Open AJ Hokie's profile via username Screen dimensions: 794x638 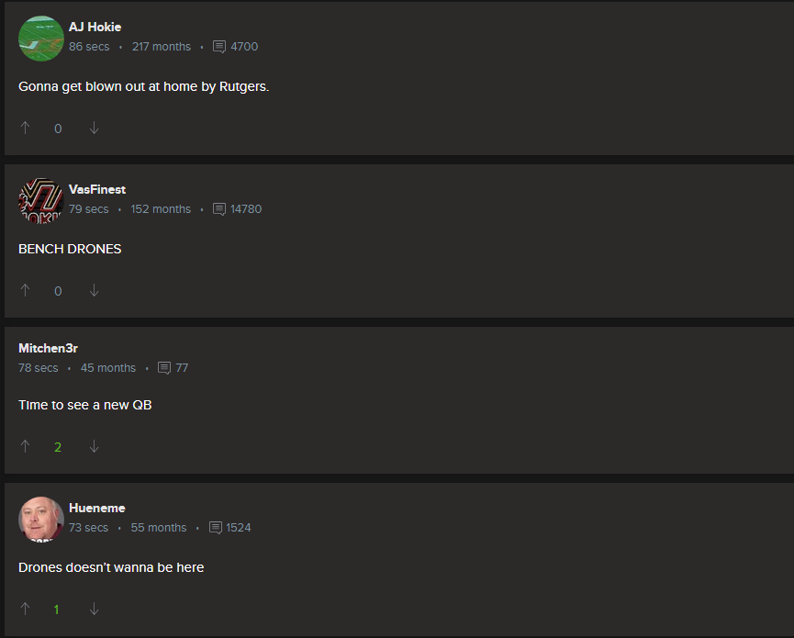pyautogui.click(x=95, y=27)
